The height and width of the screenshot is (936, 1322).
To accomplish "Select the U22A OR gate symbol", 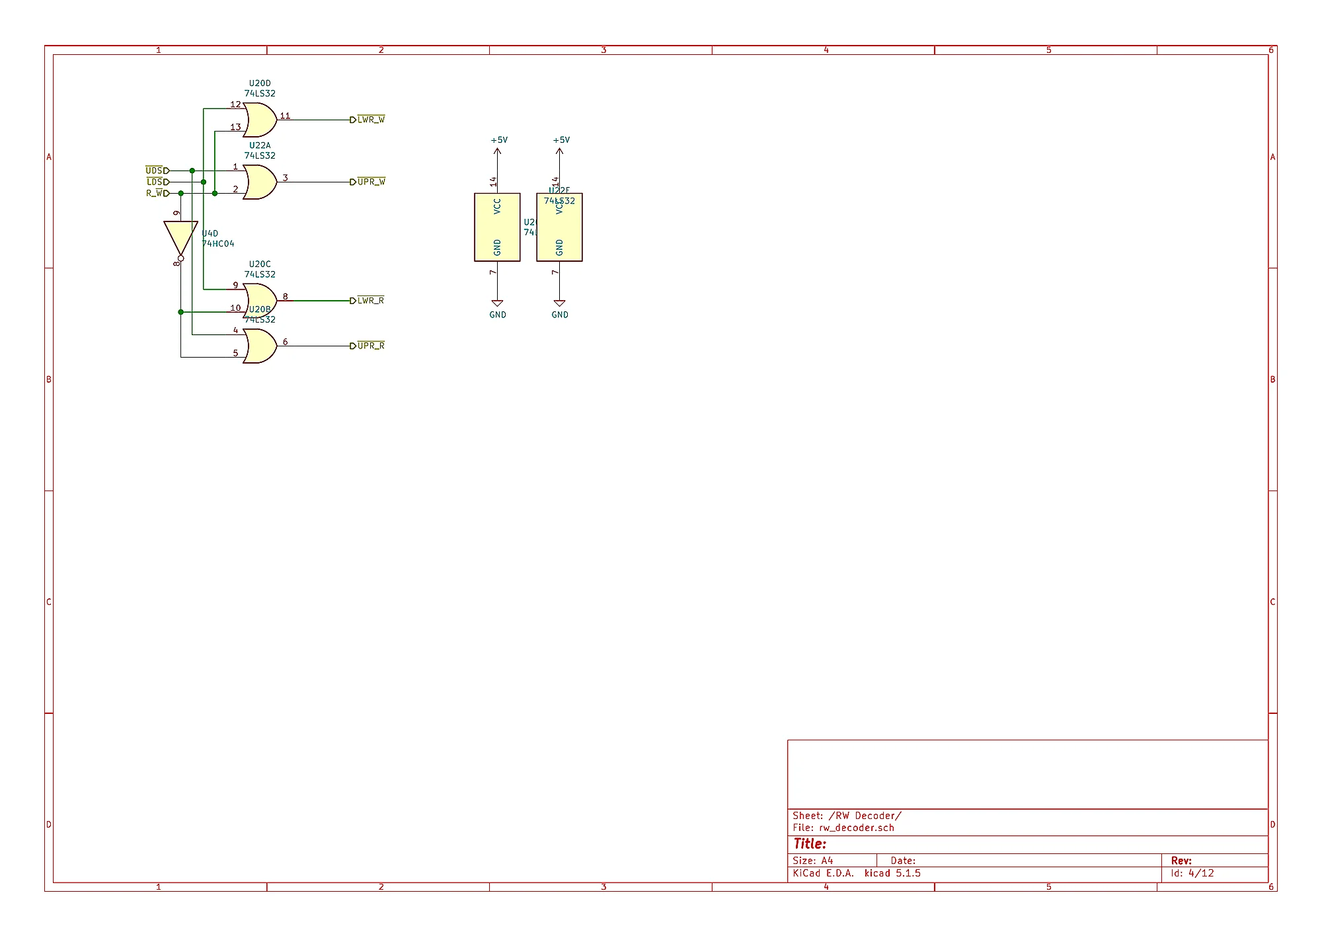I will (260, 182).
